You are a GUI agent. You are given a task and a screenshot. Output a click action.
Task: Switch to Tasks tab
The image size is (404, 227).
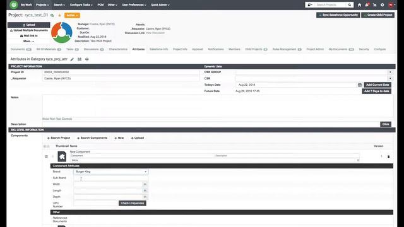tap(73, 49)
